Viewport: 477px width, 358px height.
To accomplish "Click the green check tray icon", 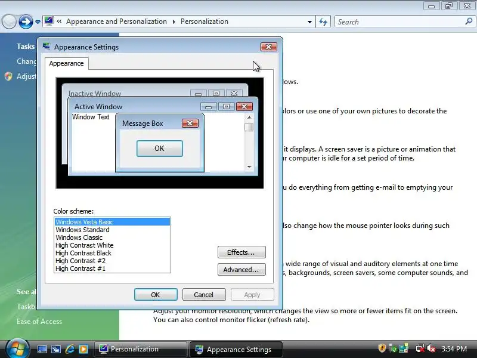I will (393, 348).
